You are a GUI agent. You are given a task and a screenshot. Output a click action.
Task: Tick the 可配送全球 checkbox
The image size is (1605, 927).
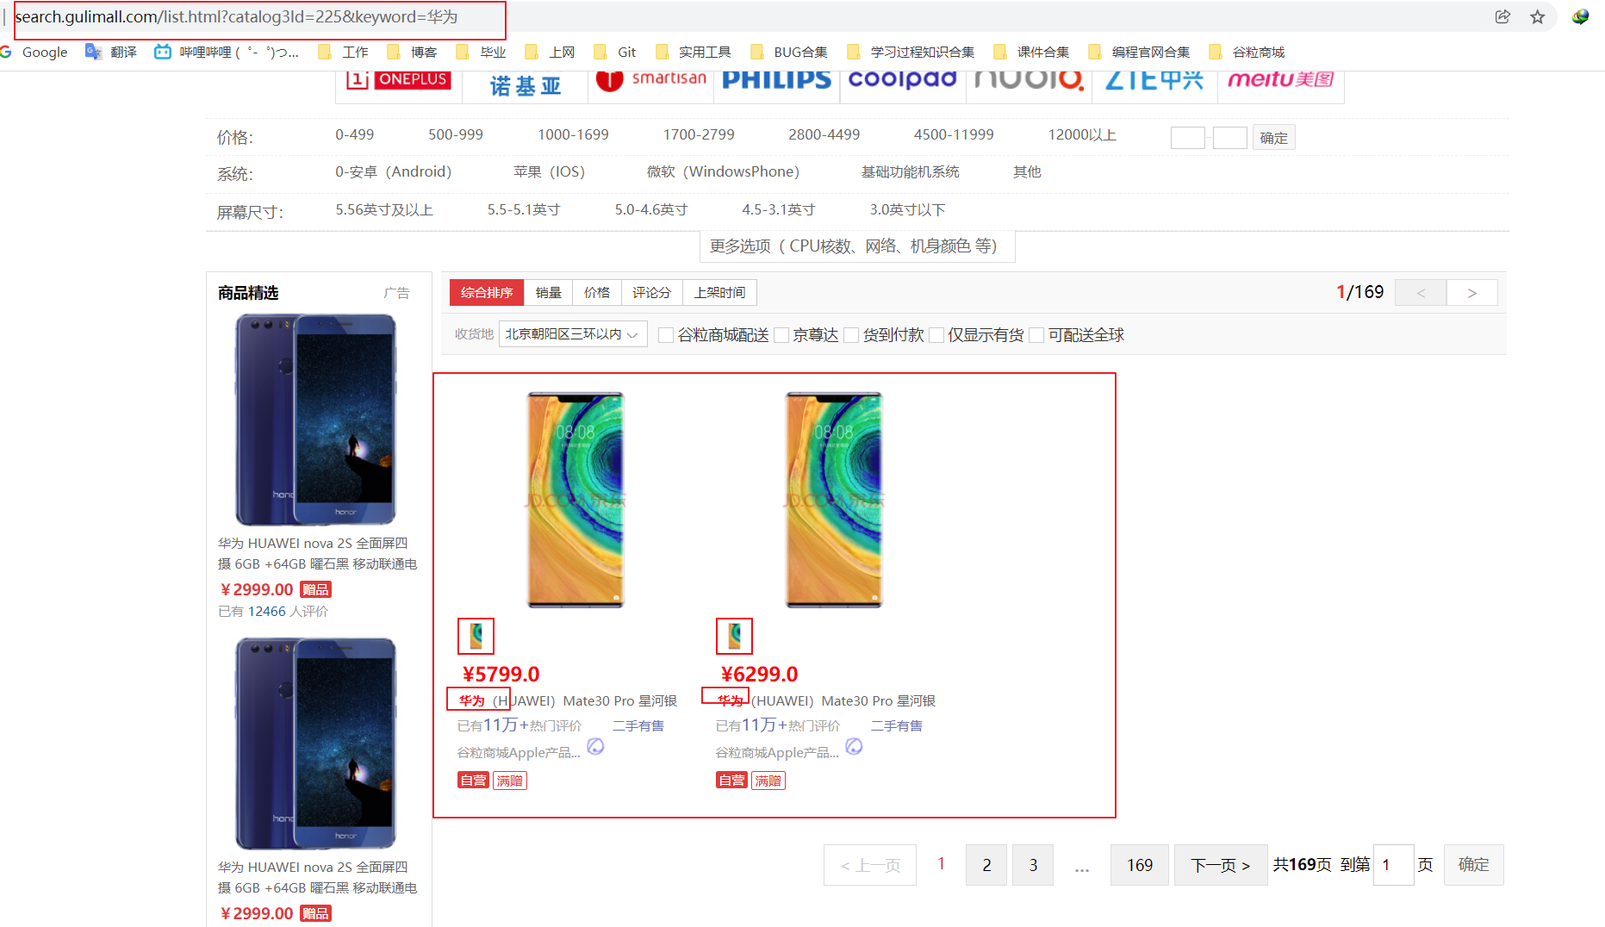(x=1036, y=335)
